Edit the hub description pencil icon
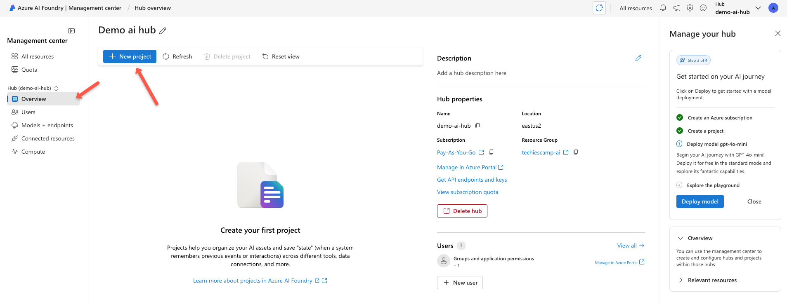 (x=638, y=58)
